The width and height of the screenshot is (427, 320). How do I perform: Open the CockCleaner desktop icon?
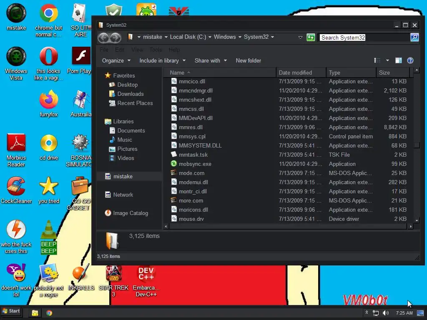[16, 190]
